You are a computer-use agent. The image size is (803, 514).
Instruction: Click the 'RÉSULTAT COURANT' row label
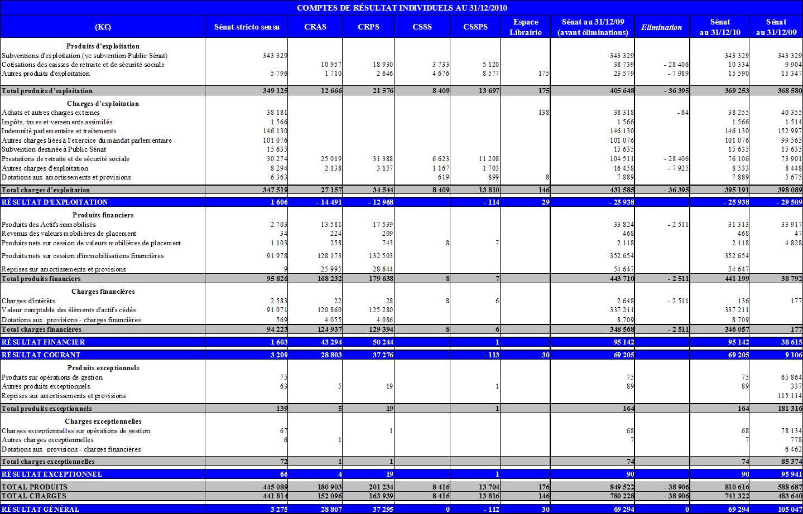(41, 355)
